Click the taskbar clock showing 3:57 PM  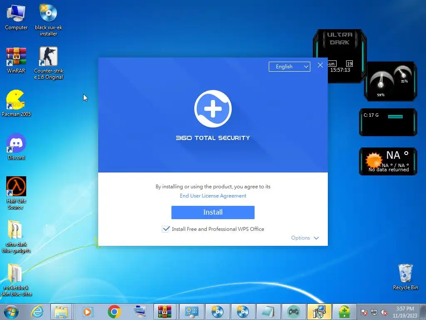pos(405,312)
